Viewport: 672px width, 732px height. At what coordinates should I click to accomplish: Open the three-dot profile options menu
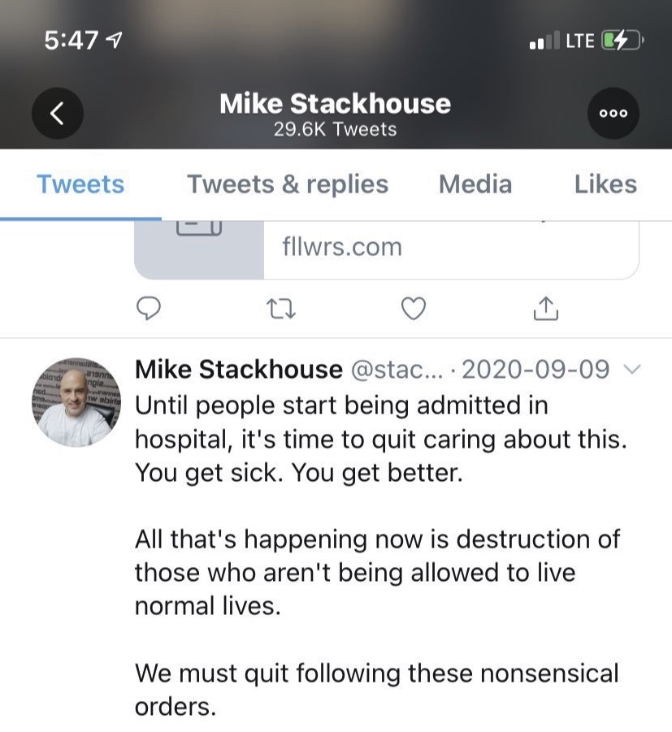[613, 113]
